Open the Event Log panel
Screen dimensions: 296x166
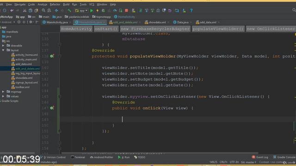pyautogui.click(x=260, y=157)
